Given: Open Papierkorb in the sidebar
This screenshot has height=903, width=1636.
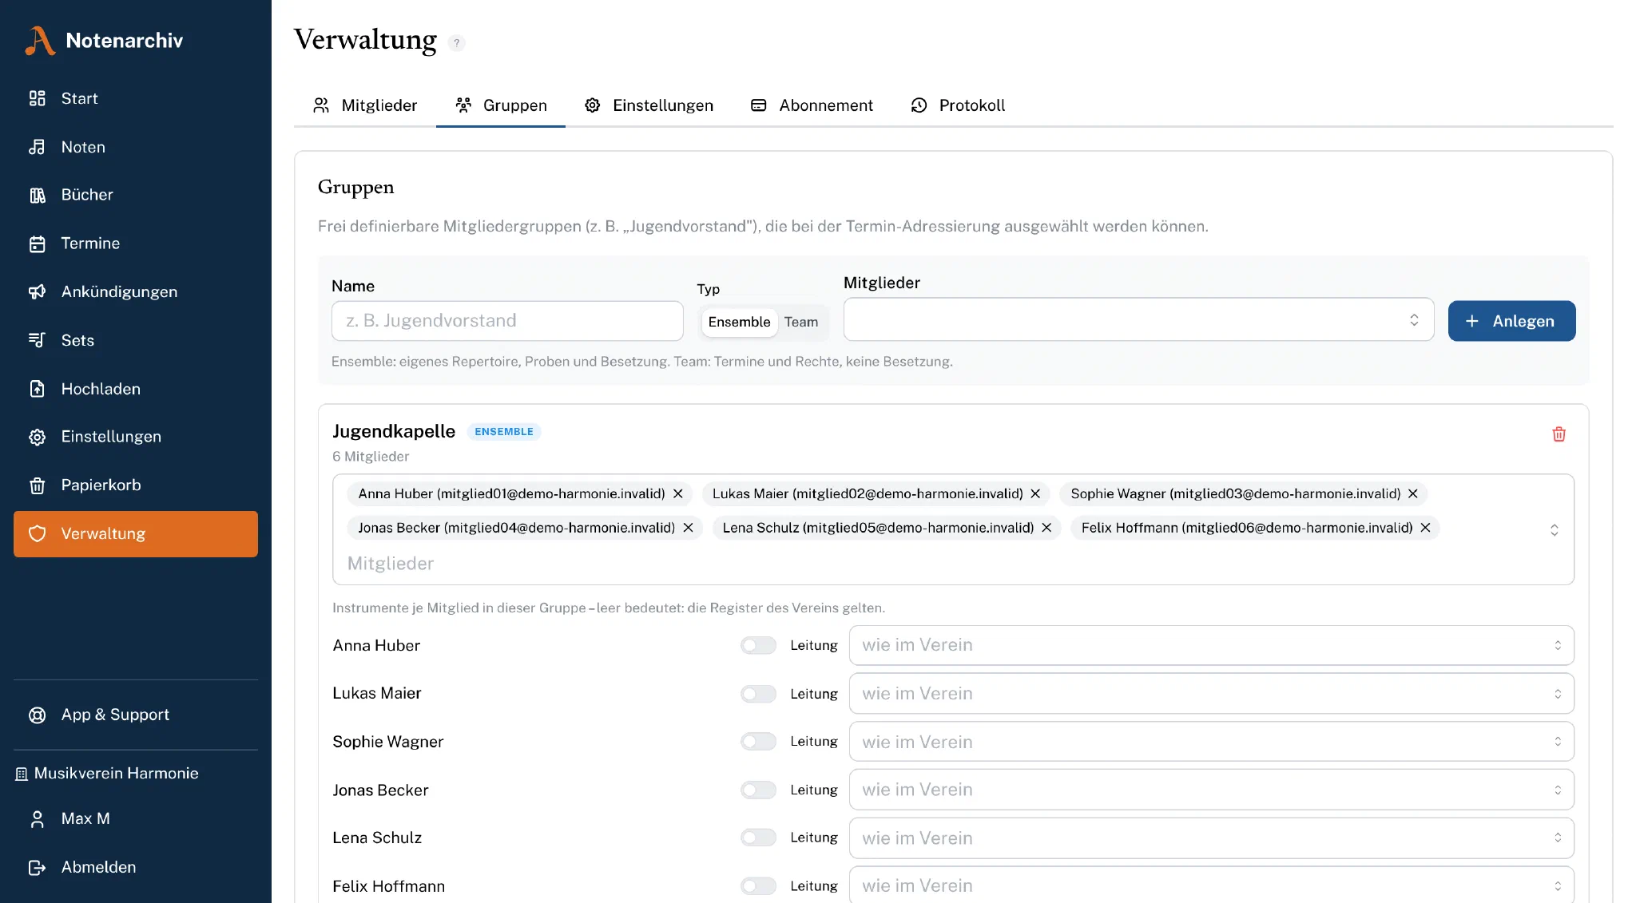Looking at the screenshot, I should point(136,485).
